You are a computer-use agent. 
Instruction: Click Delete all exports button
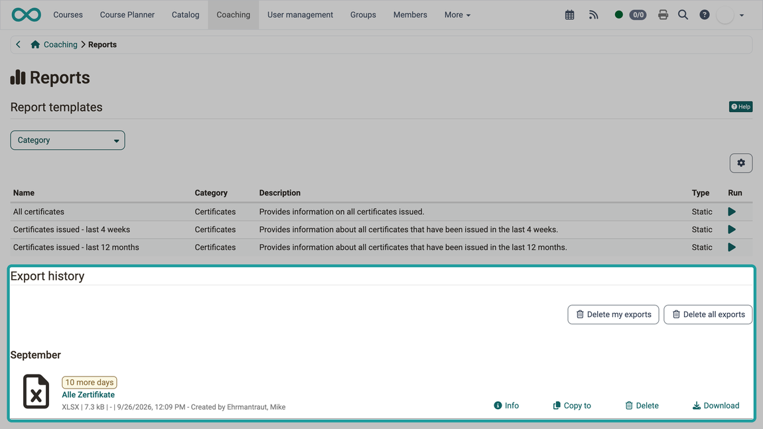click(x=708, y=314)
